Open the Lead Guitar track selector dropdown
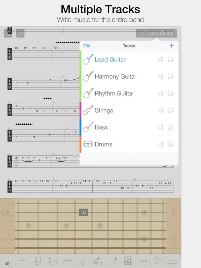This screenshot has width=201, height=268. pyautogui.click(x=156, y=34)
